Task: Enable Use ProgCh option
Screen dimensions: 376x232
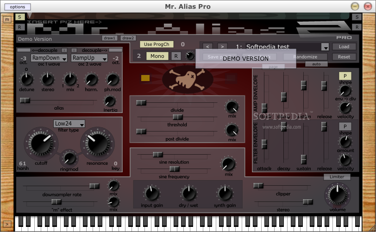Action: pyautogui.click(x=157, y=44)
